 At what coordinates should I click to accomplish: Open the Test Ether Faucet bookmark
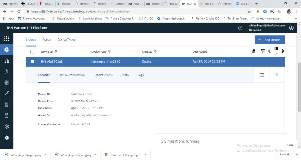pos(235,18)
